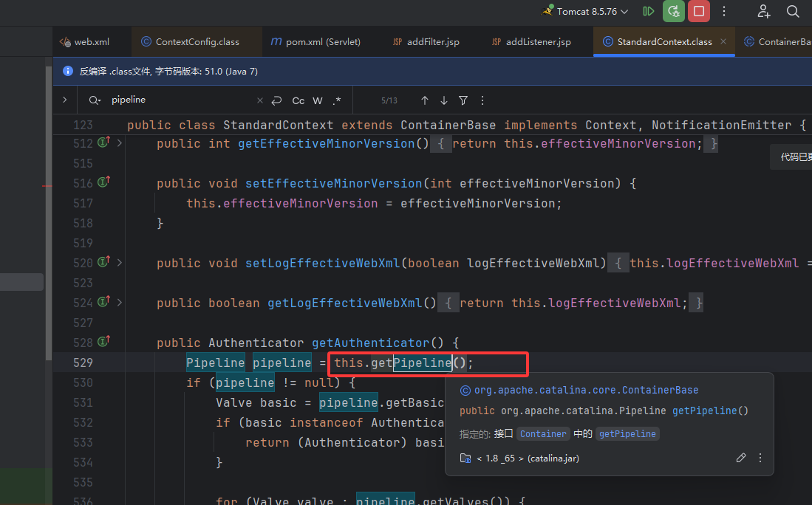The width and height of the screenshot is (812, 505).
Task: Switch to the addFilter.jsp tab
Action: click(432, 42)
